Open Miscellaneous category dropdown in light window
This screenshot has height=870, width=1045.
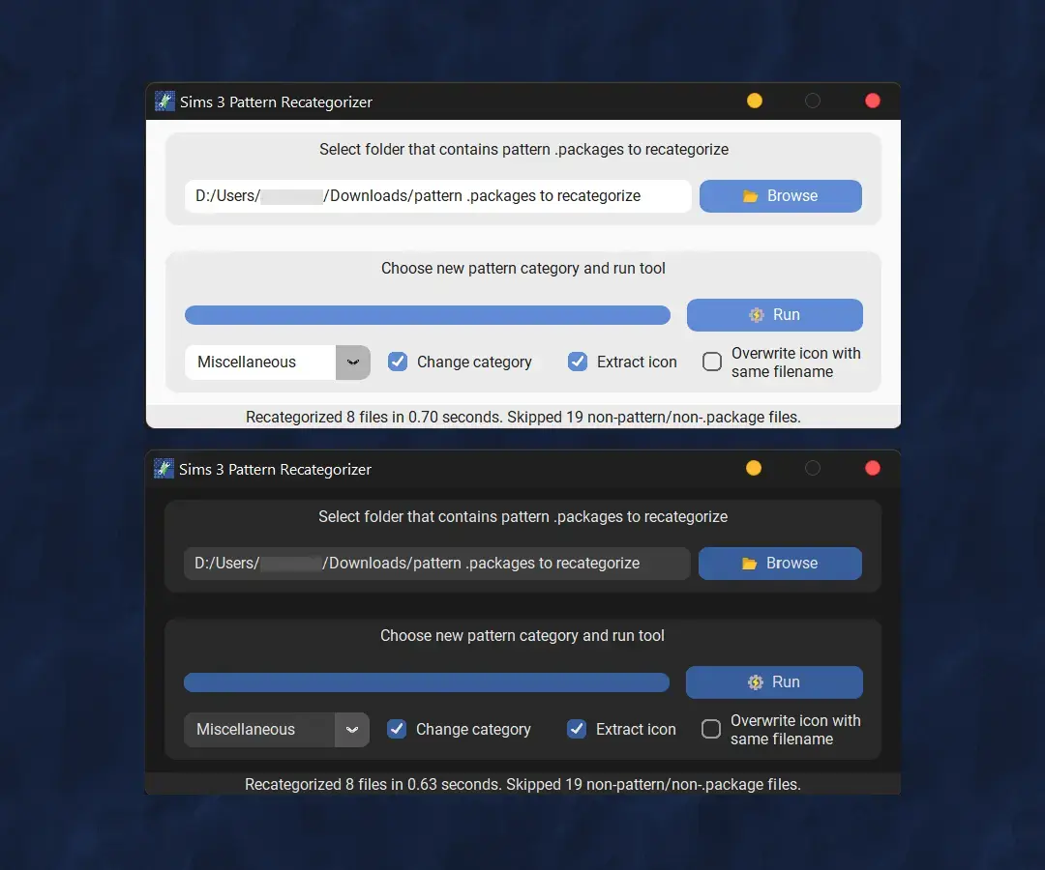coord(278,362)
